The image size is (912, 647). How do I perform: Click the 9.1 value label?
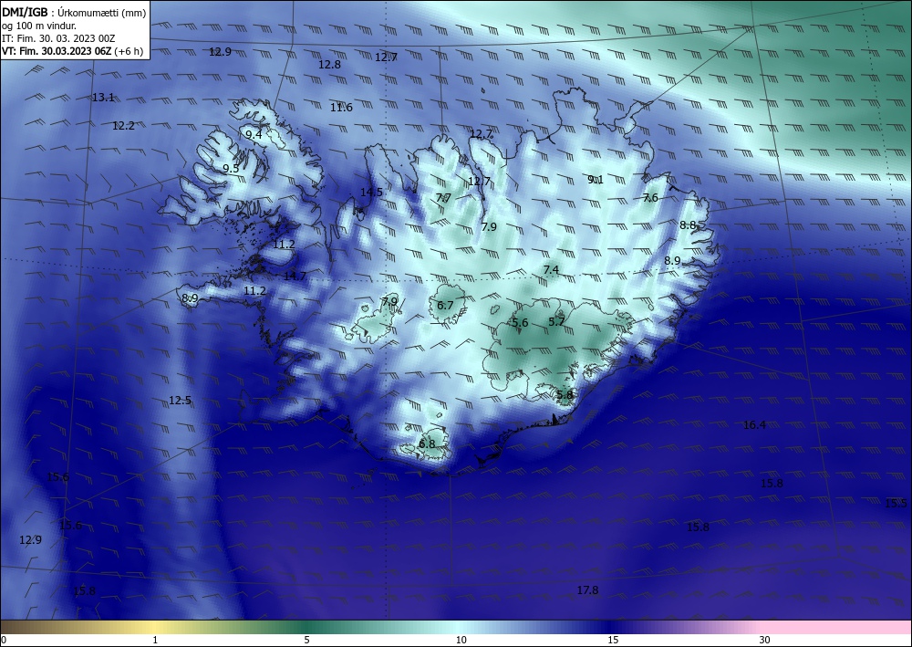tap(596, 180)
